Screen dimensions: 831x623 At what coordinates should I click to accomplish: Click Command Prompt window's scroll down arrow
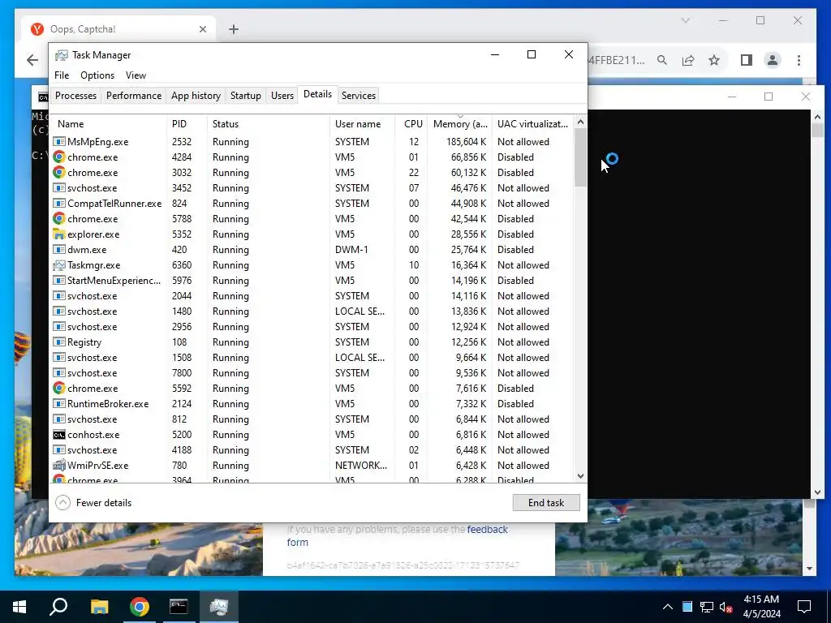coord(817,492)
